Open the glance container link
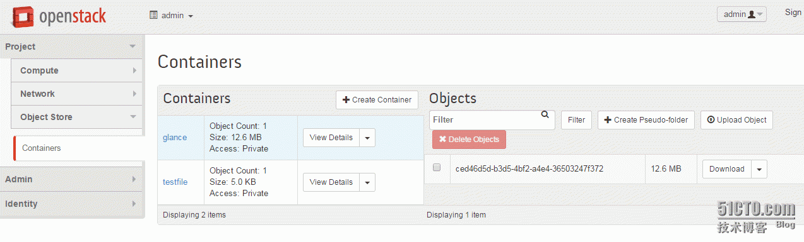The height and width of the screenshot is (242, 804). (175, 138)
